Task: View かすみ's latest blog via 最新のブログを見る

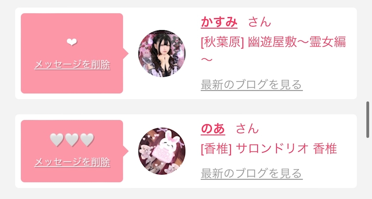Action: pyautogui.click(x=252, y=85)
